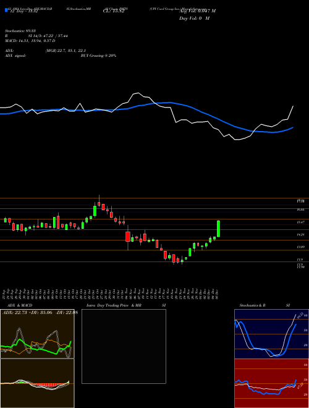This screenshot has height=408, width=309.
Task: Click the 'Intra Day Trading Price & MR' title
Action: point(114,305)
